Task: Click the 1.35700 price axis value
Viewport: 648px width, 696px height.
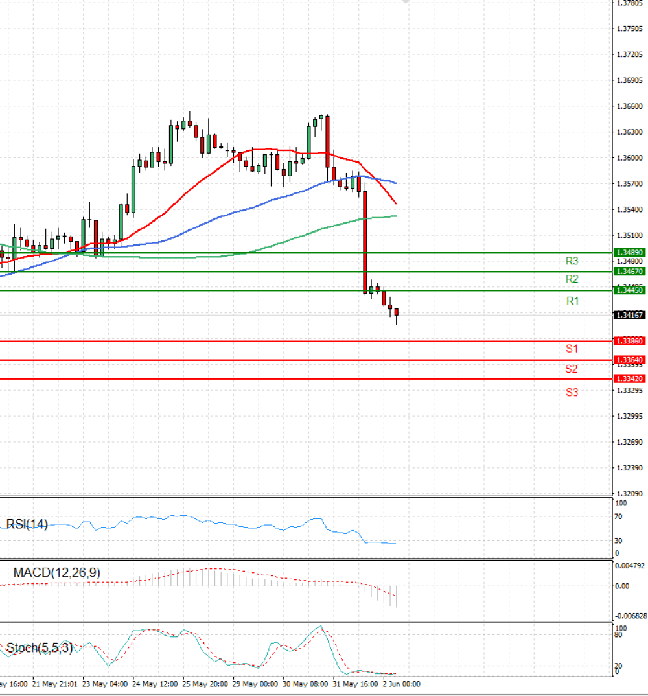Action: [x=630, y=183]
